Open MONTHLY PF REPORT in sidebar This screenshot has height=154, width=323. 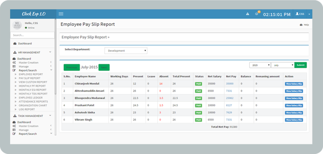[x=32, y=86]
